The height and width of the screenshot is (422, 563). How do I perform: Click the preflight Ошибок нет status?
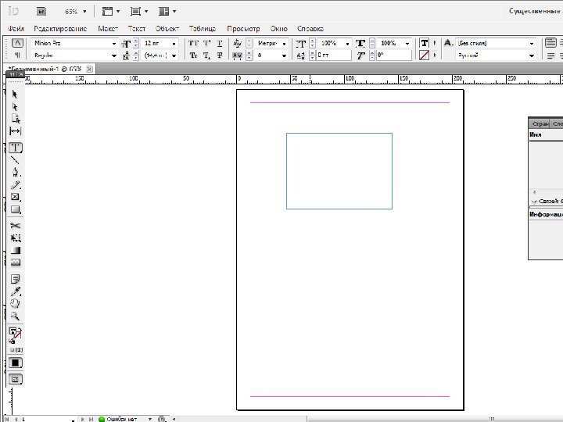pos(121,419)
